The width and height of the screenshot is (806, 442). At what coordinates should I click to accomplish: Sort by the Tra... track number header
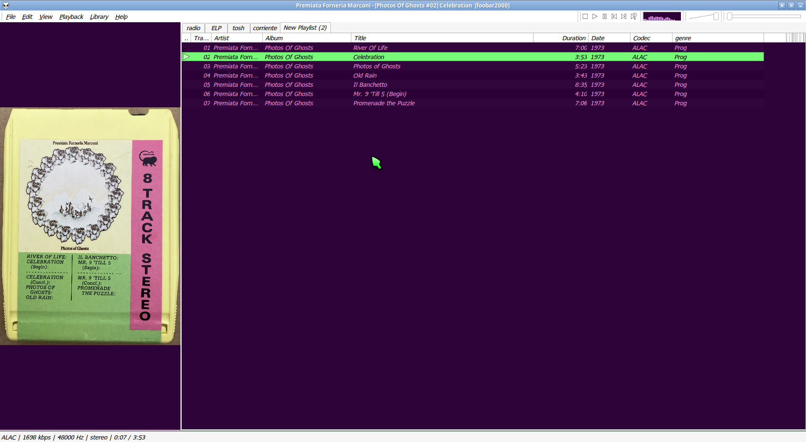[x=201, y=38]
